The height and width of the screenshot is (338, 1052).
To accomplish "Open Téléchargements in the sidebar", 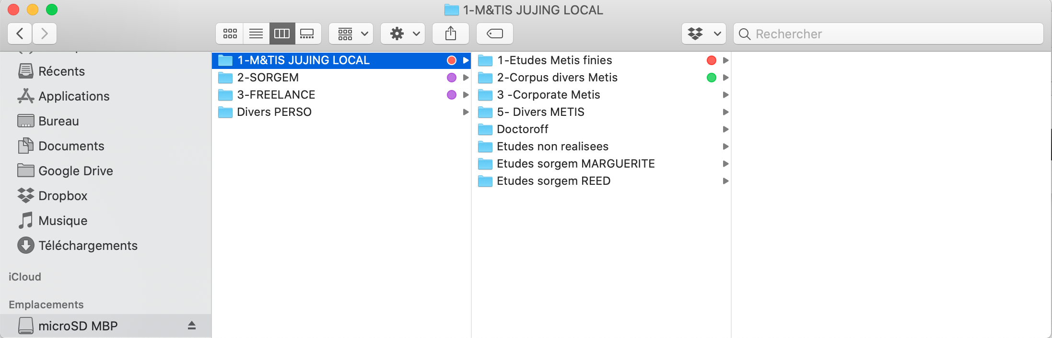I will [88, 246].
